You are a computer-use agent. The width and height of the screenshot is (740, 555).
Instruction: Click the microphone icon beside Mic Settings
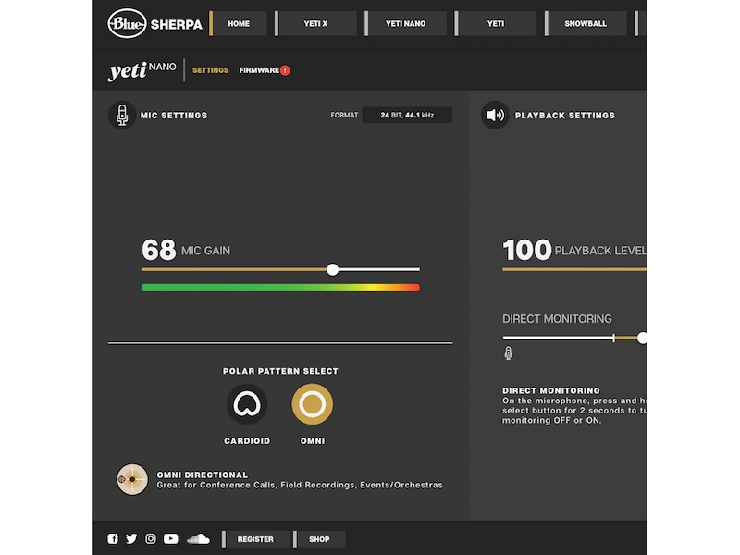point(122,116)
